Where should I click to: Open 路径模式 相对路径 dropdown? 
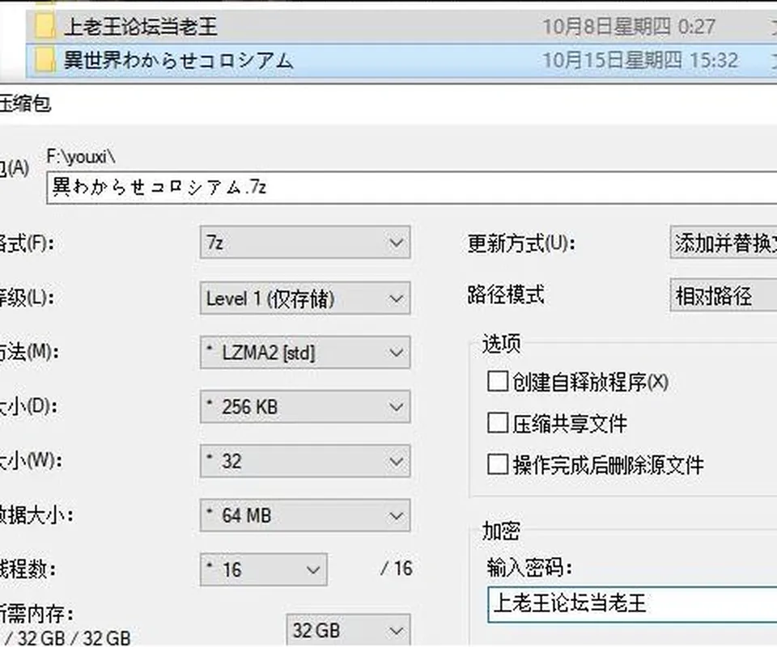[x=724, y=295]
